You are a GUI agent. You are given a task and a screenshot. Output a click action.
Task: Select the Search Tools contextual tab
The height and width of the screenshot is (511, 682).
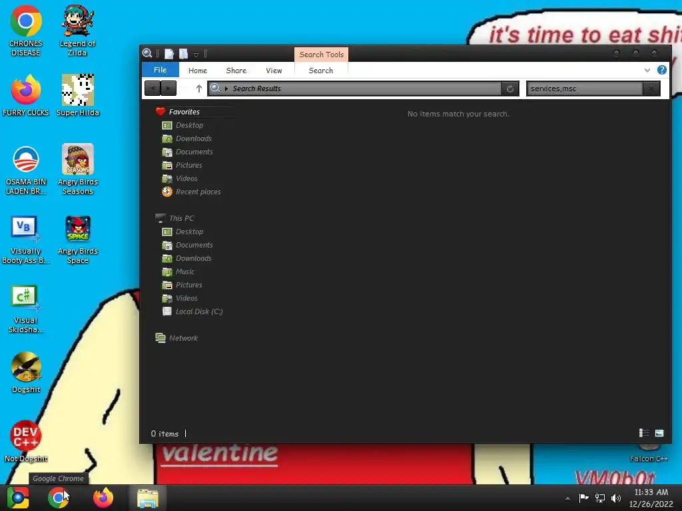point(322,55)
